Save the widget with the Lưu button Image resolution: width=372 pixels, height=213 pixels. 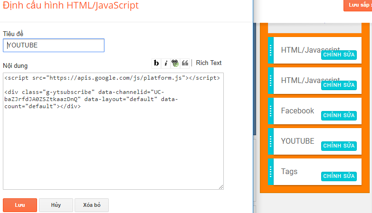click(x=20, y=205)
